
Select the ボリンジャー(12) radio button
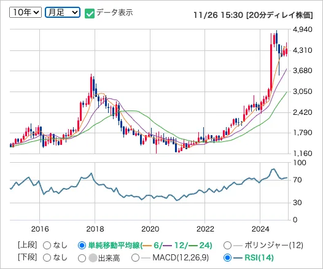tap(227, 246)
